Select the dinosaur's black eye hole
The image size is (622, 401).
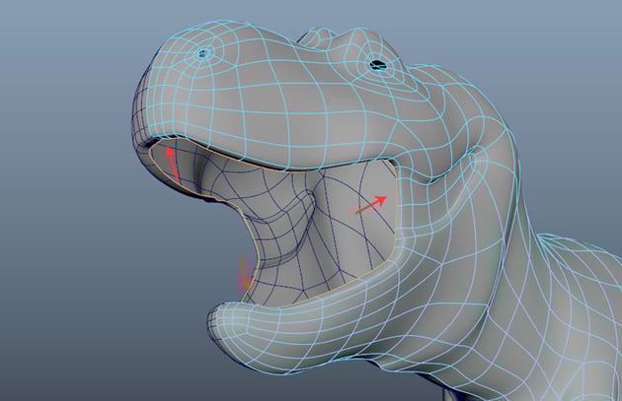377,64
